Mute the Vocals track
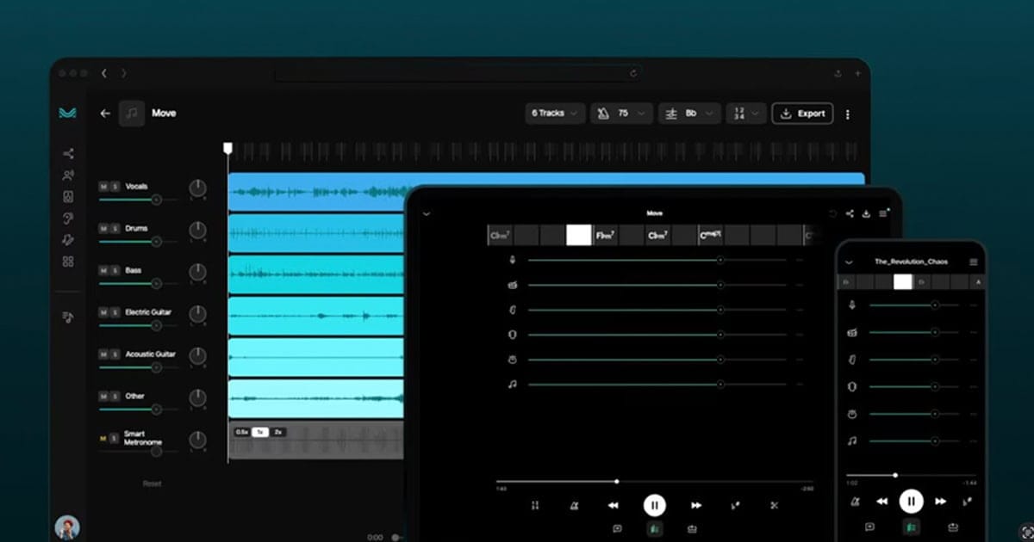The height and width of the screenshot is (542, 1034). tap(103, 187)
